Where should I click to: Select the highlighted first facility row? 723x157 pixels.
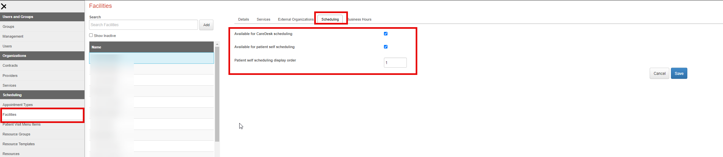(x=152, y=58)
